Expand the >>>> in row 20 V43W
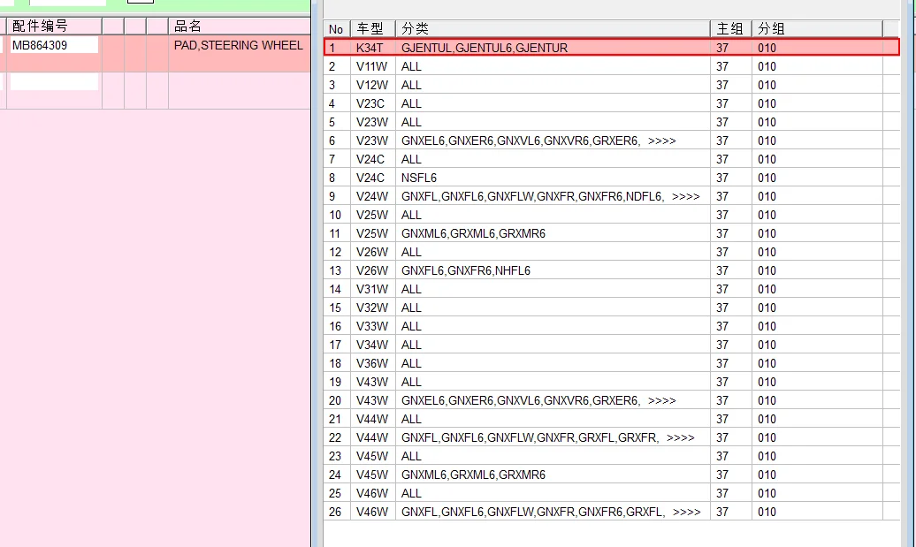Viewport: 916px width, 547px height. [x=662, y=401]
